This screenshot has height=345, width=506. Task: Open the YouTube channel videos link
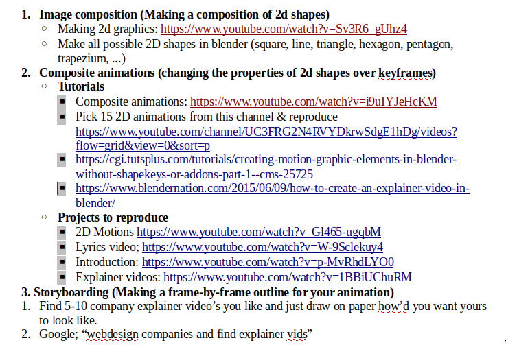[x=266, y=131]
